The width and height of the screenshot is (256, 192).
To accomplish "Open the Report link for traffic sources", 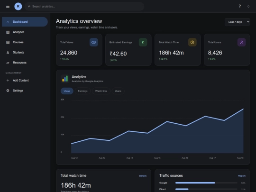I will [242, 176].
